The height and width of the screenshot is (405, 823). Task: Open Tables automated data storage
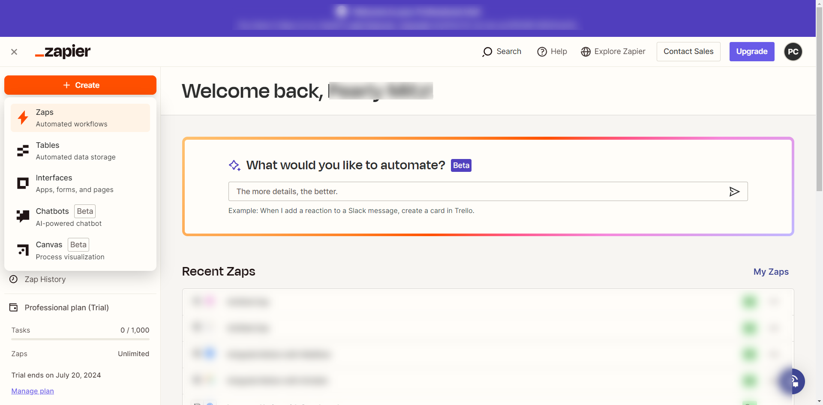(x=80, y=151)
